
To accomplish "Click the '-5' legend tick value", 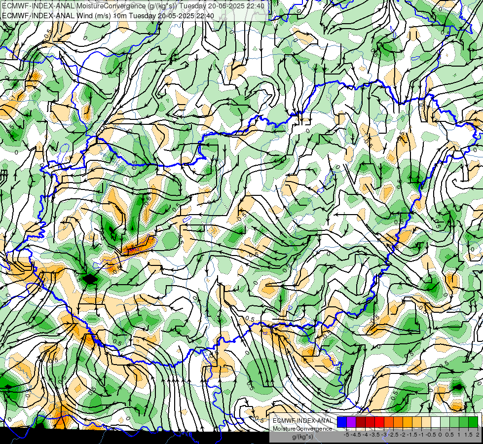I will tap(346, 435).
